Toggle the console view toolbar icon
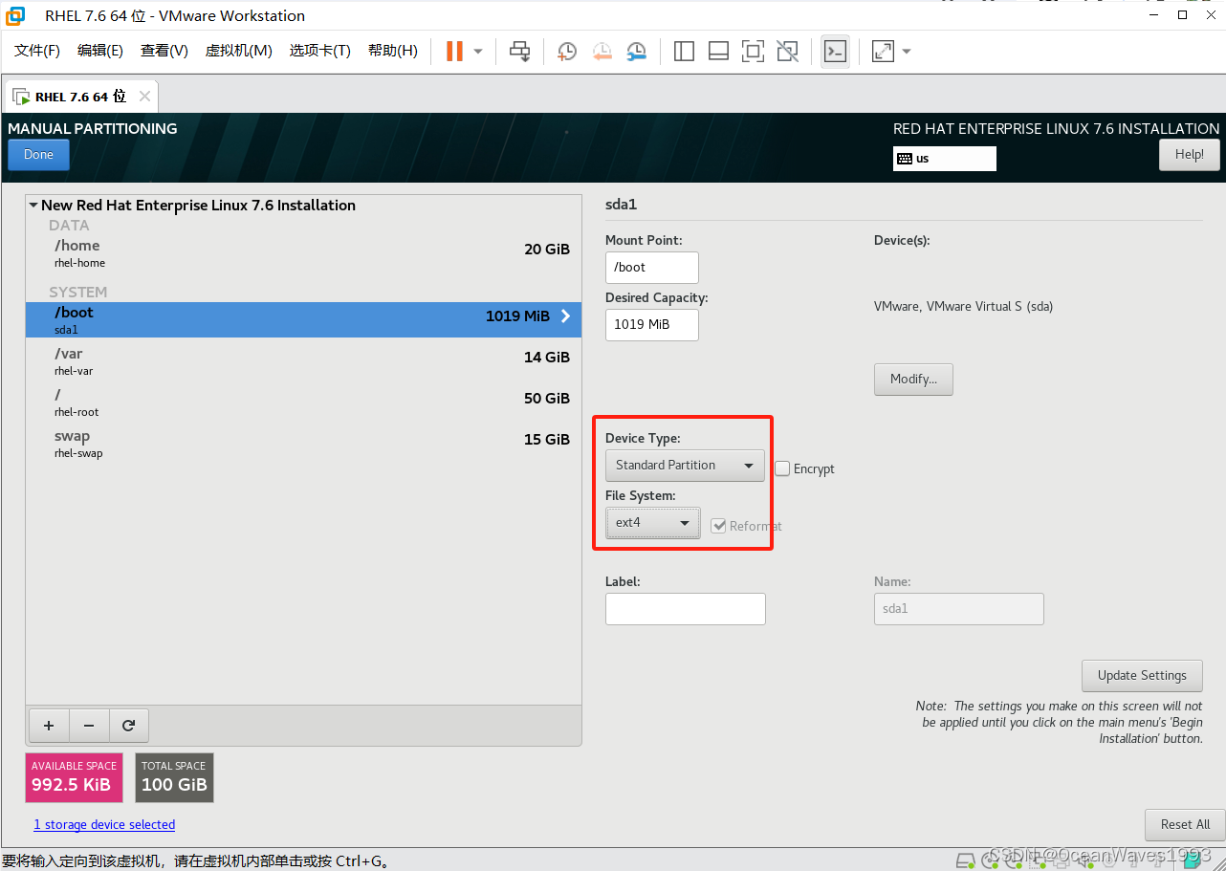The height and width of the screenshot is (871, 1226). click(x=835, y=51)
